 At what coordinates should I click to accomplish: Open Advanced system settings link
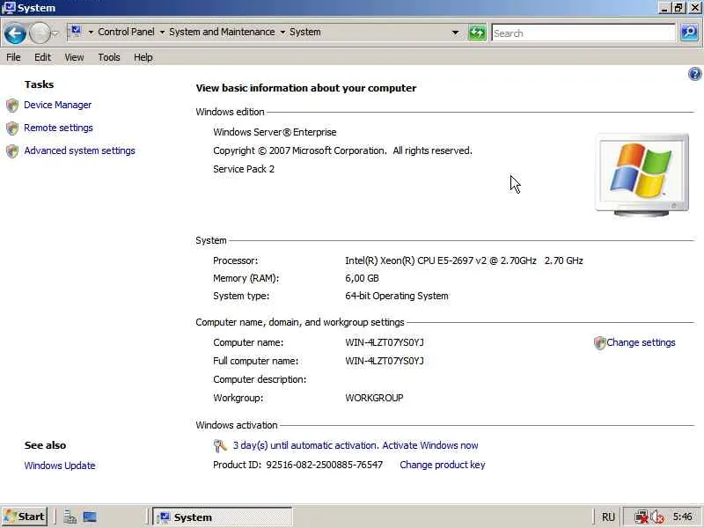point(79,150)
